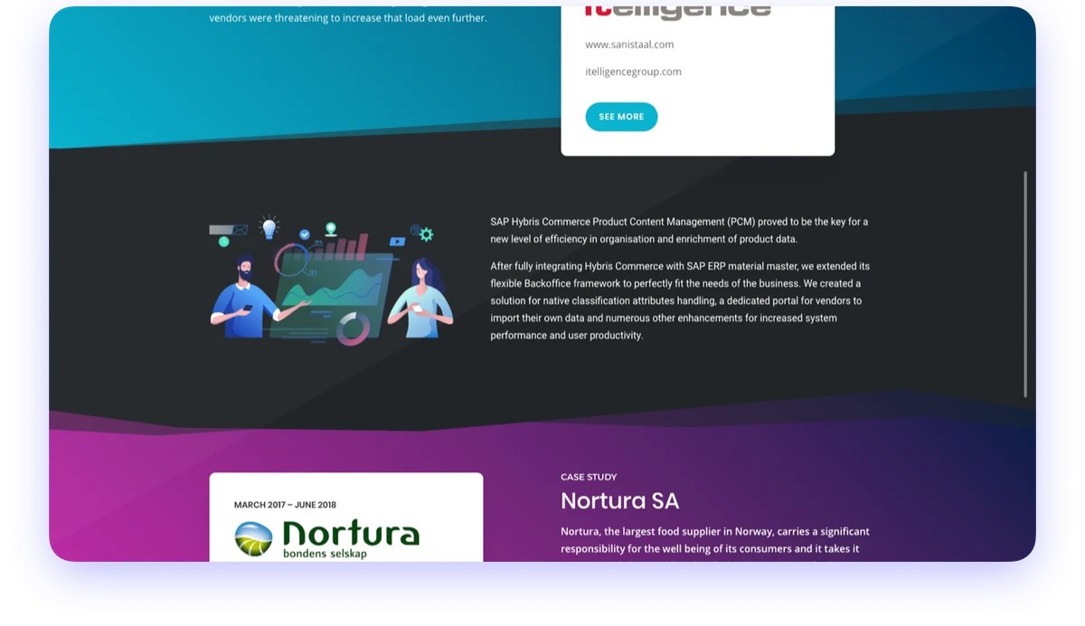The image size is (1085, 626).
Task: Click the gear icon in the illustration
Action: click(426, 234)
